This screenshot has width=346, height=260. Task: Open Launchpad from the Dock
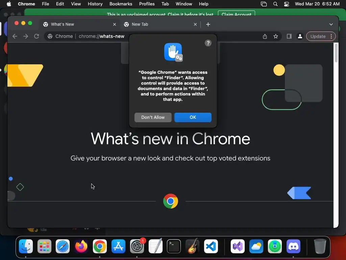pyautogui.click(x=44, y=246)
